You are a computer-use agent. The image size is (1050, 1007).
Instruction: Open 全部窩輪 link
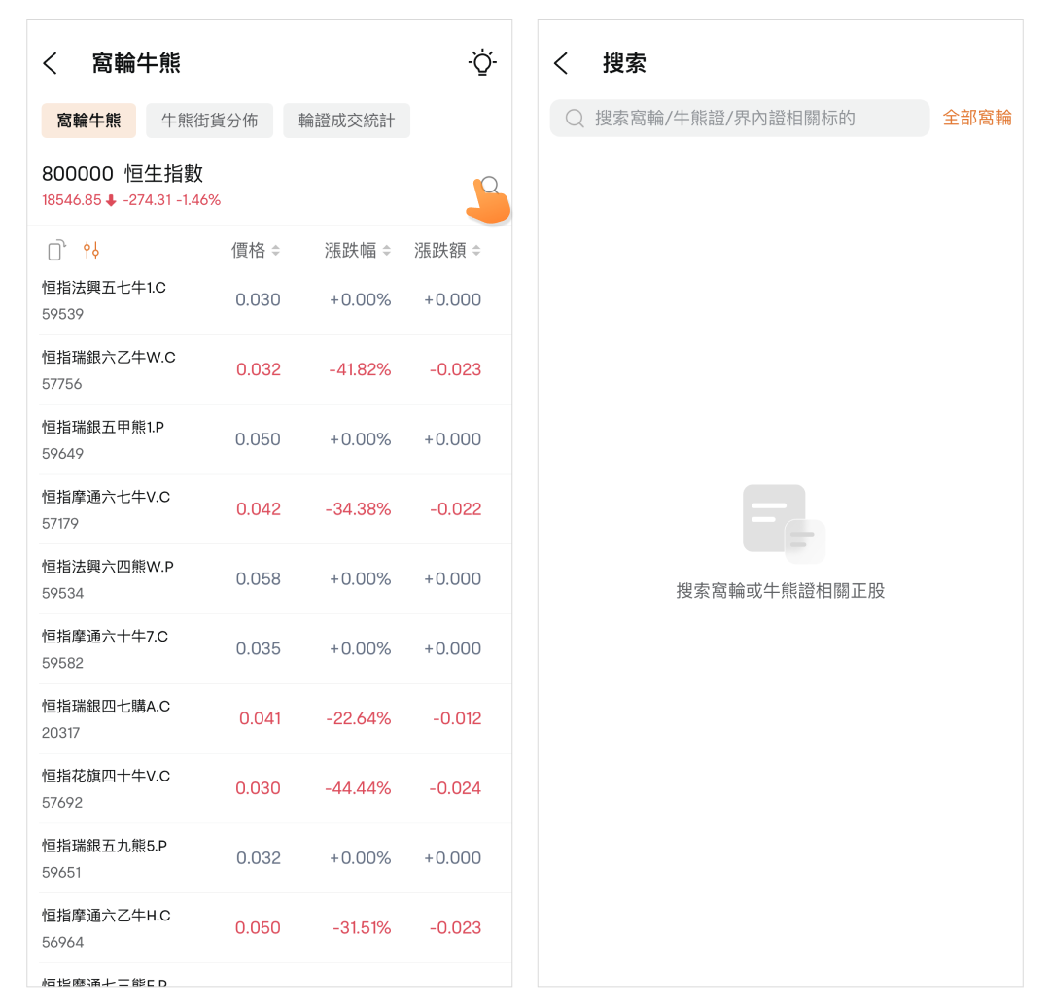point(976,119)
